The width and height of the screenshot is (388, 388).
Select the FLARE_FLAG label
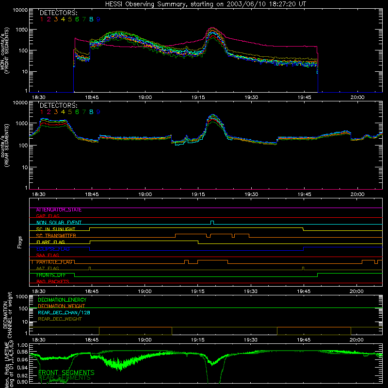50,242
